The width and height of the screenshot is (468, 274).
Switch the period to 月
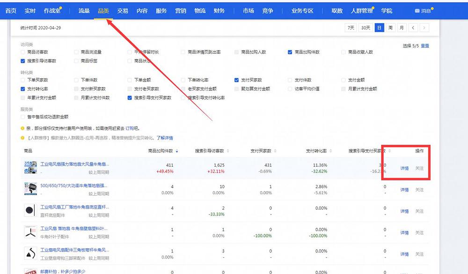tap(402, 28)
